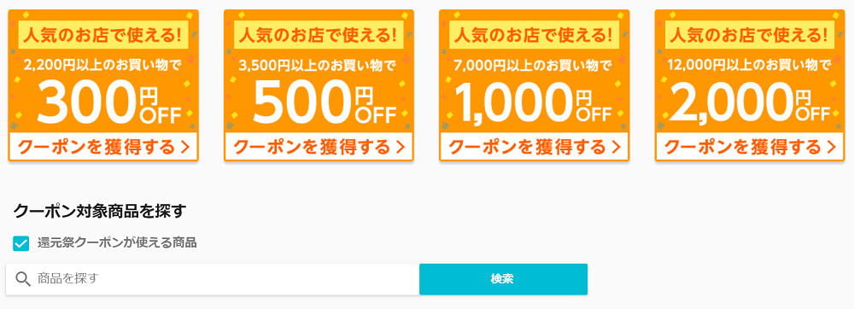The height and width of the screenshot is (309, 854).
Task: Click the 還元祭クーポンが使える商品 label text
Action: tap(116, 242)
